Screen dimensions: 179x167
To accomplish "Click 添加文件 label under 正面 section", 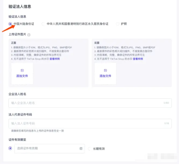I will click(x=22, y=76).
